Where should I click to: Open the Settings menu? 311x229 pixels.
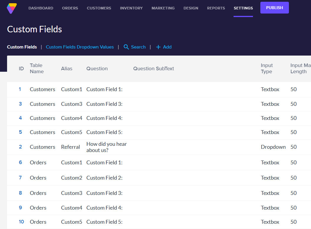243,8
